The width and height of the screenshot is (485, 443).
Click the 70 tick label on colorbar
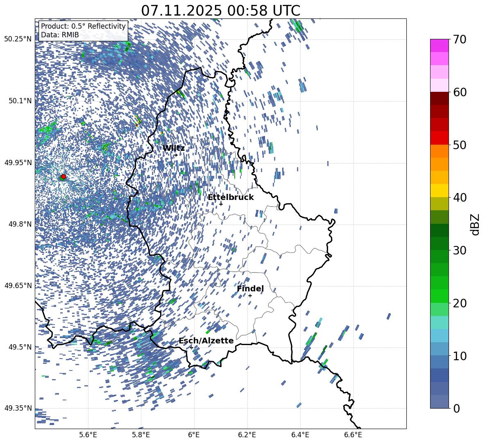point(460,39)
